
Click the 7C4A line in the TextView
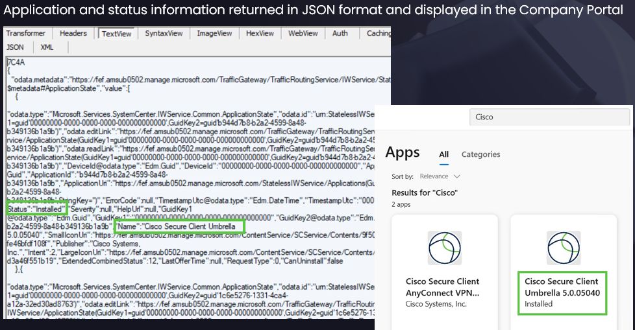16,62
